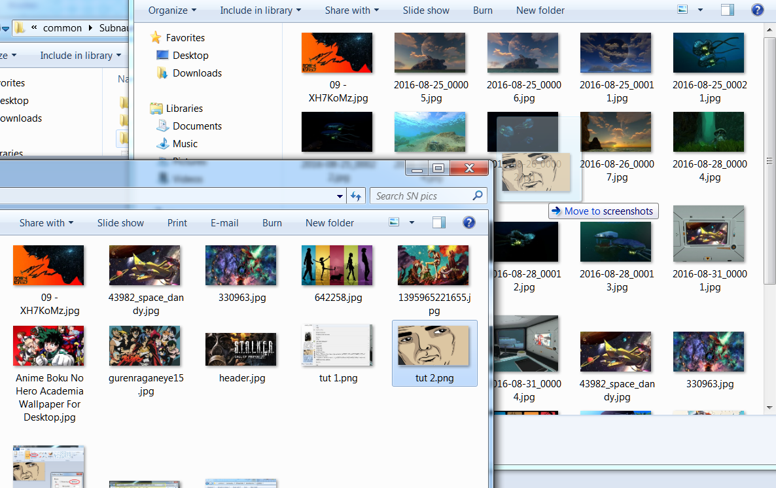Open Share with dropdown in SN pics window

[46, 223]
